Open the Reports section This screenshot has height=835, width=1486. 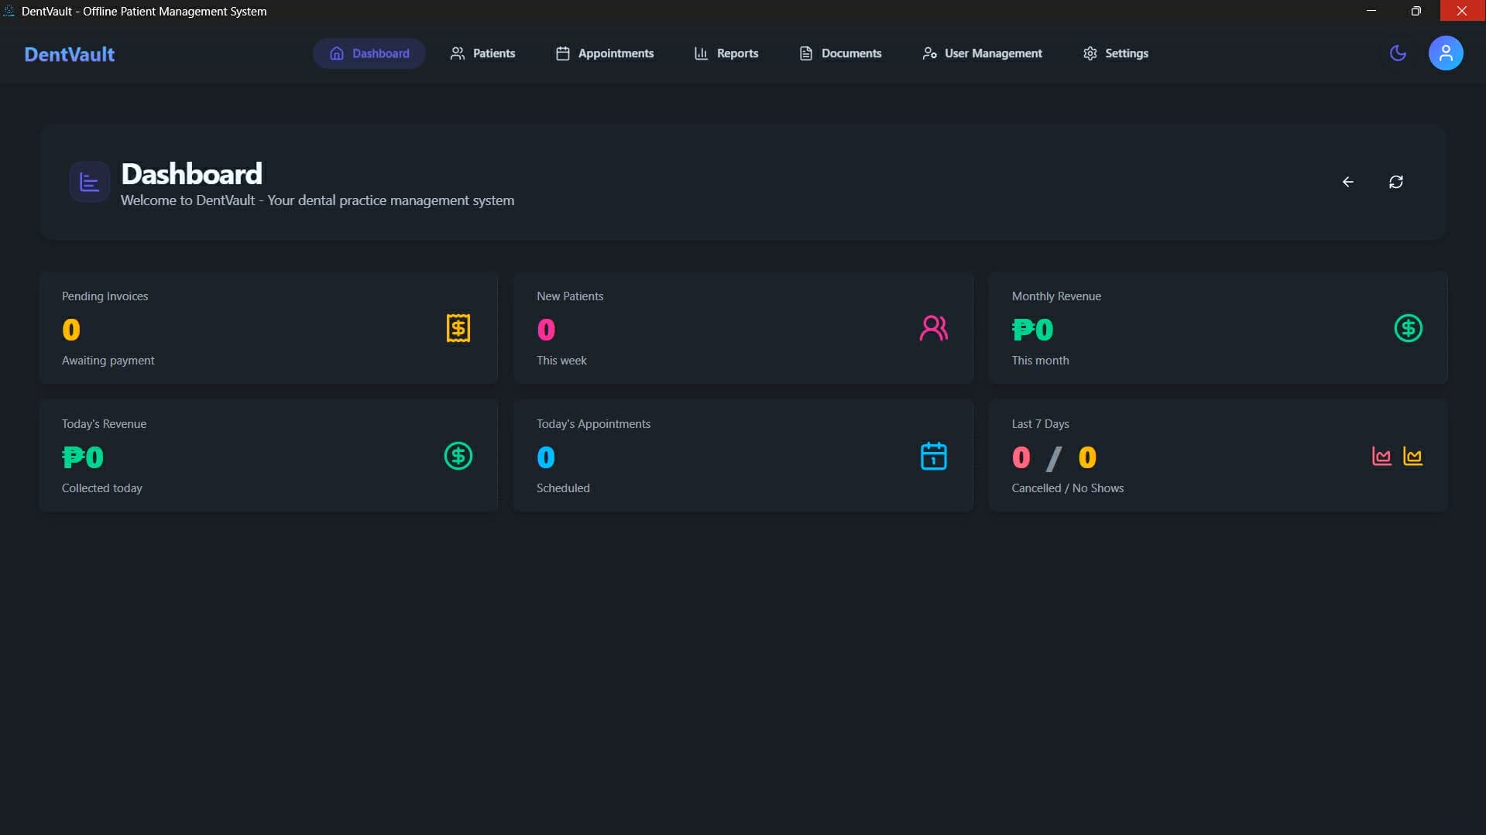coord(726,53)
